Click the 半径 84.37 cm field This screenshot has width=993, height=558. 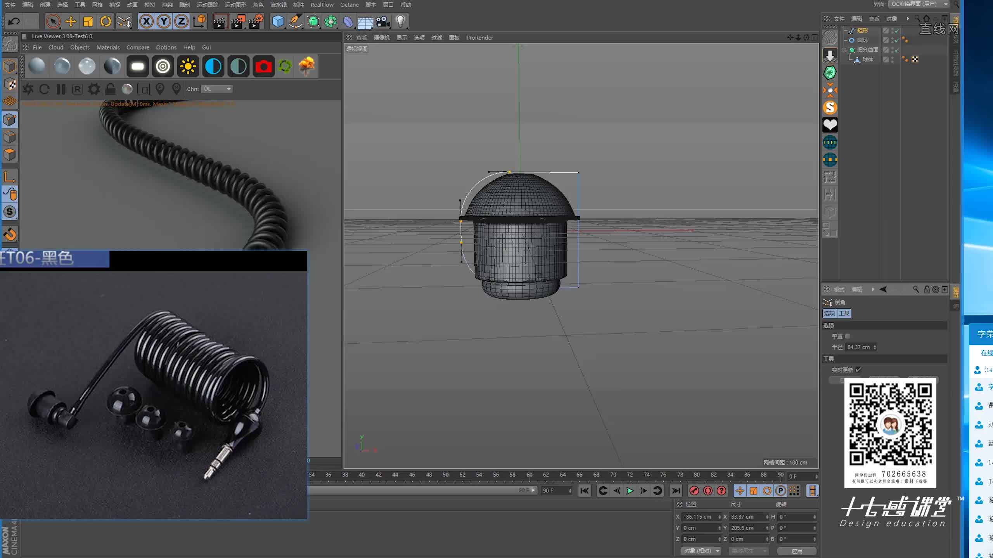point(859,347)
